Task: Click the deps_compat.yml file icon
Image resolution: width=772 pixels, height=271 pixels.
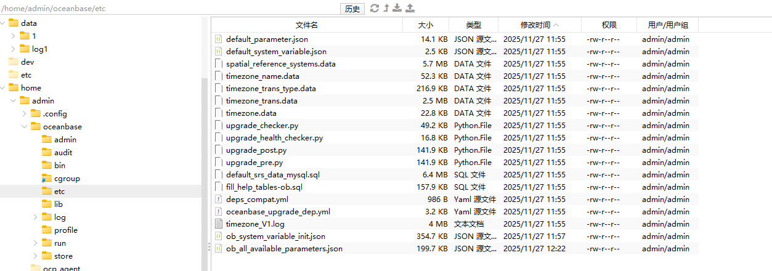Action: tap(218, 200)
